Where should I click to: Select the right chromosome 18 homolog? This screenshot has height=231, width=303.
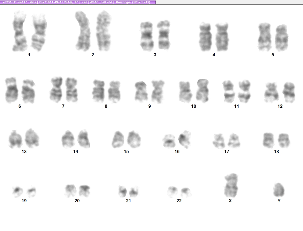(x=284, y=141)
